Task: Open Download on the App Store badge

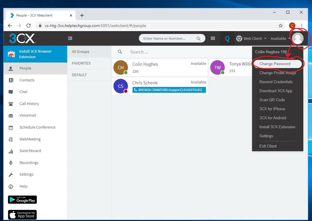Action: 22,215
